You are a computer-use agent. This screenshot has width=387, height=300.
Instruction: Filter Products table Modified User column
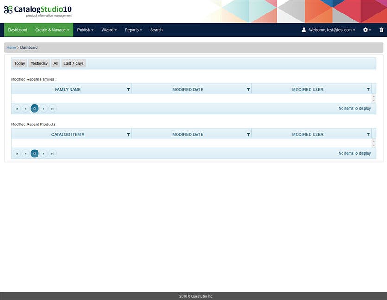[368, 135]
